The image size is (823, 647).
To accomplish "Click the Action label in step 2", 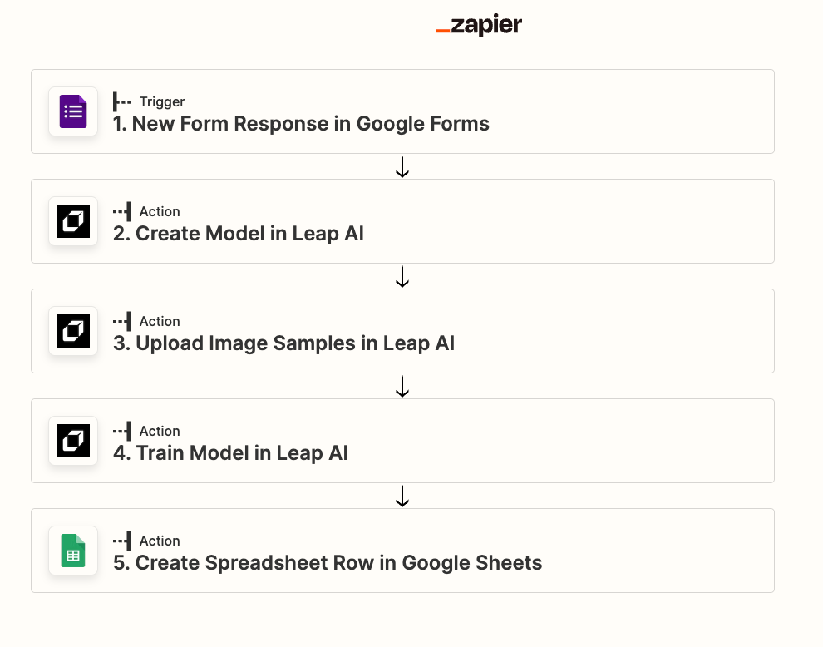I will click(x=160, y=211).
